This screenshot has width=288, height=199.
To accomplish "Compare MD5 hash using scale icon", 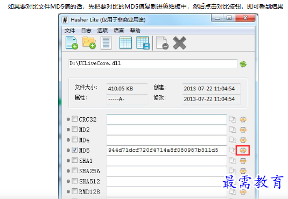I will [243, 151].
